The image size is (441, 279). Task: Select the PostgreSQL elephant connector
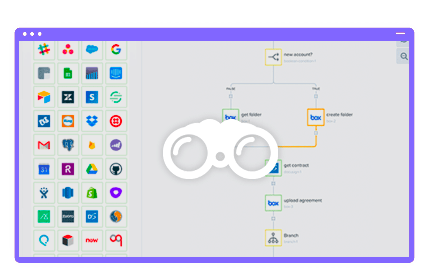[x=68, y=145]
